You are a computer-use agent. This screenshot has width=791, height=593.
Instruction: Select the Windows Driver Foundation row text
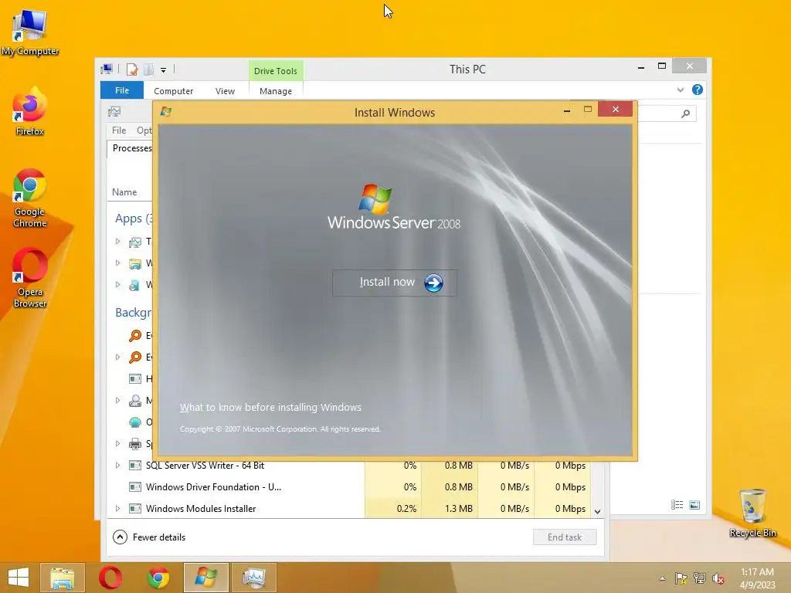pyautogui.click(x=213, y=487)
